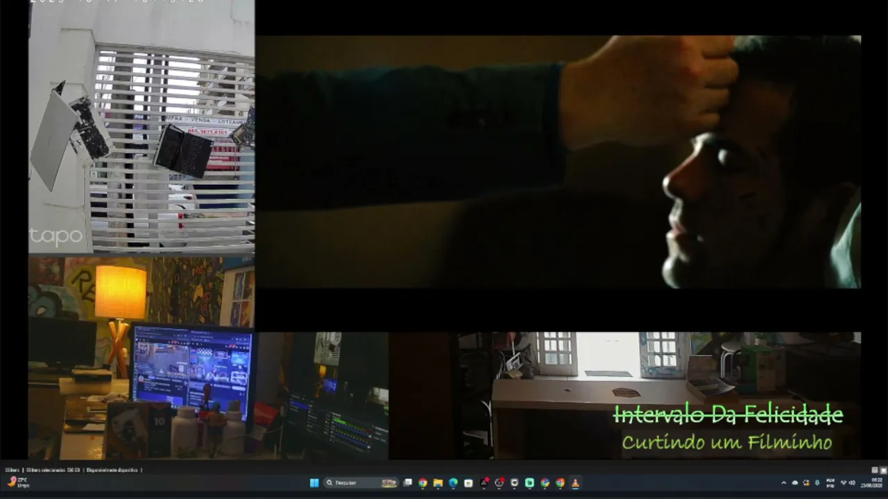This screenshot has width=888, height=499.
Task: Open File Explorer from the taskbar
Action: coord(438,483)
